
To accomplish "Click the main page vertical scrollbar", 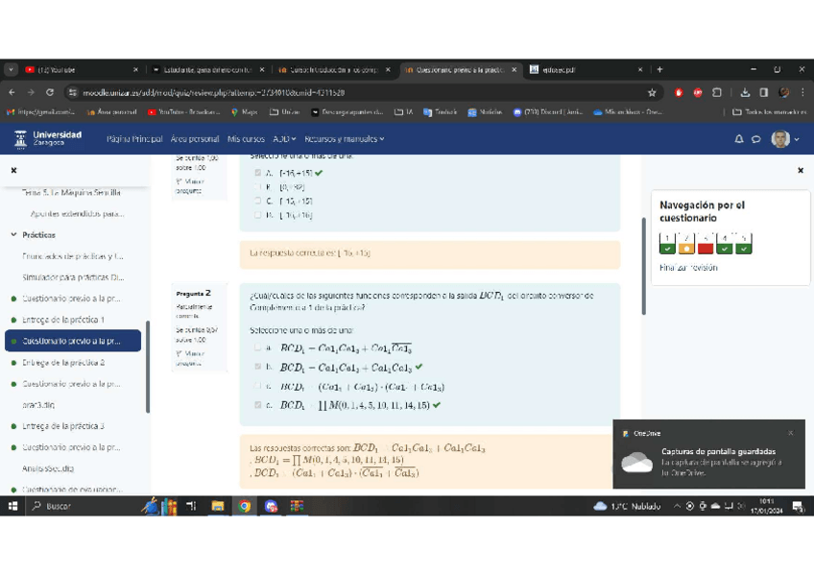I will [x=644, y=266].
